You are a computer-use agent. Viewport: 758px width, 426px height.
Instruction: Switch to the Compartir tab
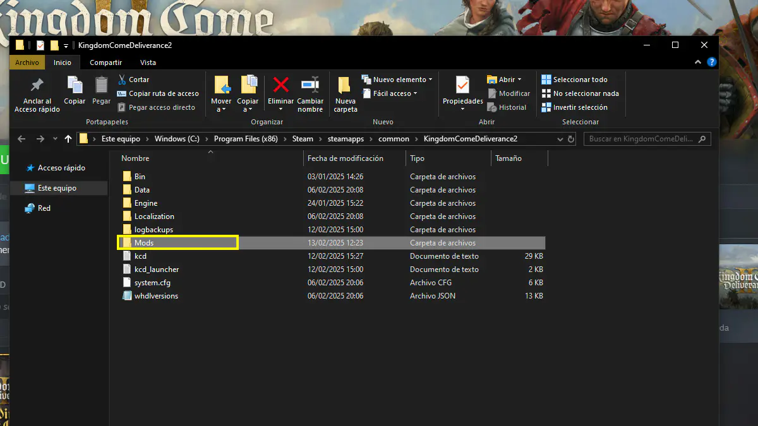106,62
